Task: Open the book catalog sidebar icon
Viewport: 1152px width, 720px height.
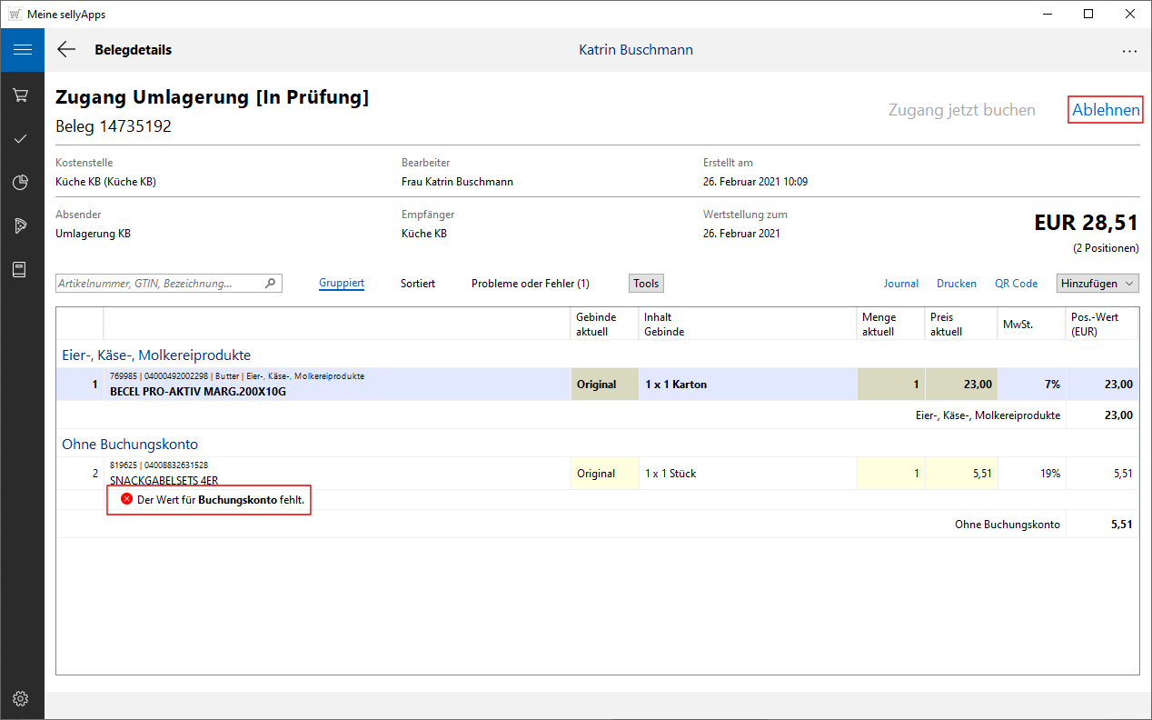Action: coord(22,269)
